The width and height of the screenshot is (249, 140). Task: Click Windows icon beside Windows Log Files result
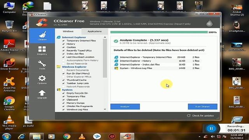[116, 68]
